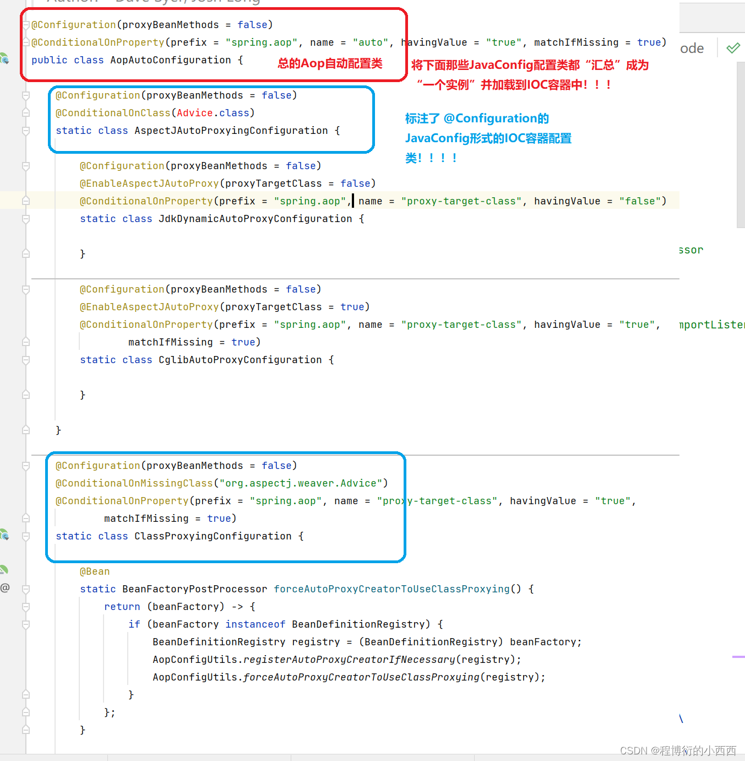Viewport: 745px width, 761px height.
Task: Collapse the JdkDynamicAutoProxyConfiguration class fold marker
Action: coord(26,219)
